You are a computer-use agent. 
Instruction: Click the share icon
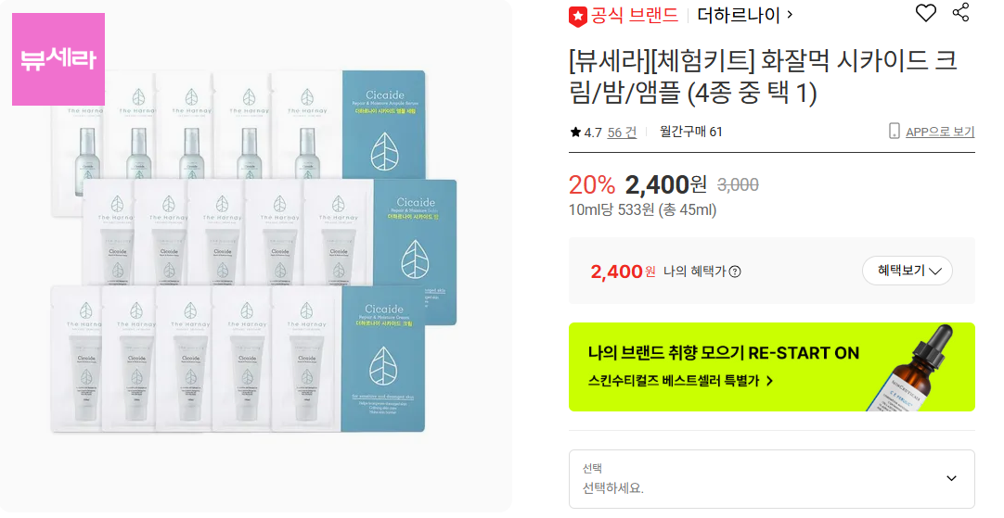(960, 12)
